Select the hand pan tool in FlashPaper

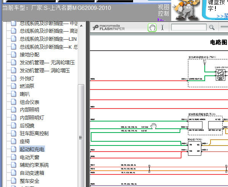152,27
